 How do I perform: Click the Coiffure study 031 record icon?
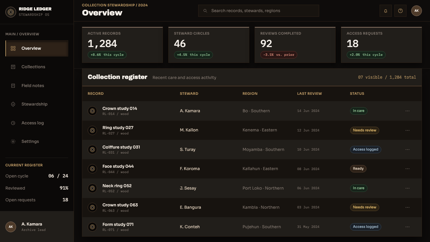tap(92, 150)
